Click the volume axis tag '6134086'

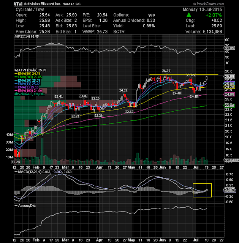coord(231,160)
